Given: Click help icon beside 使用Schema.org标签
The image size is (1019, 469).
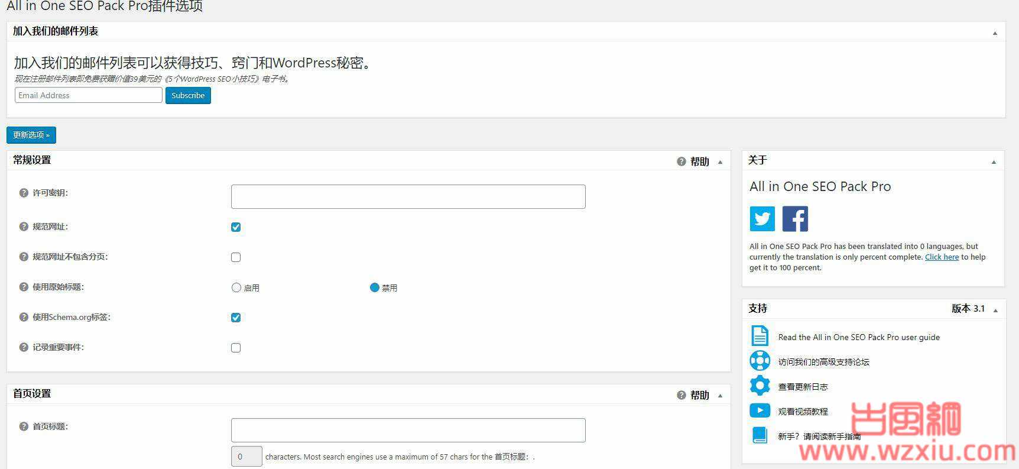Looking at the screenshot, I should (x=24, y=317).
